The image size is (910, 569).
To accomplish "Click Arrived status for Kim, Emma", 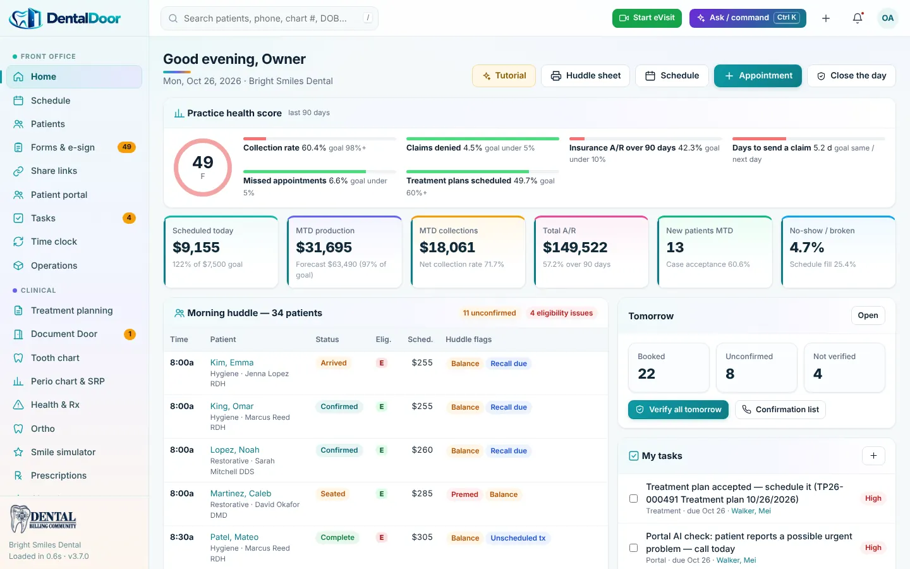I will 334,363.
